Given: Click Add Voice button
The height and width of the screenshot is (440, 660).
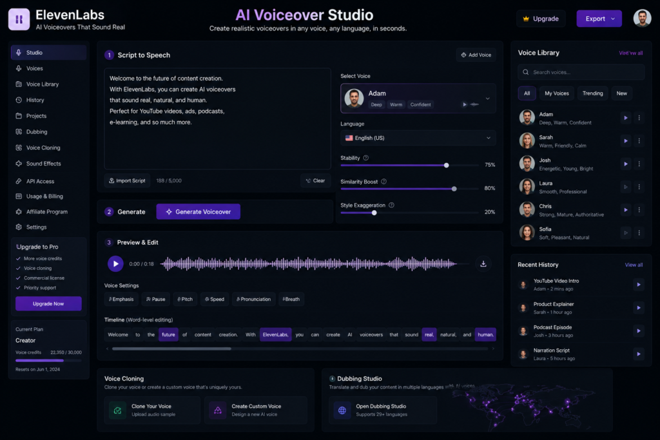Looking at the screenshot, I should [476, 55].
